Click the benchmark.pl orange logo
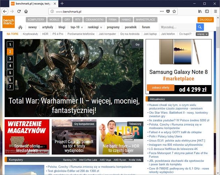This screenshot has height=175, width=220. click(9, 22)
